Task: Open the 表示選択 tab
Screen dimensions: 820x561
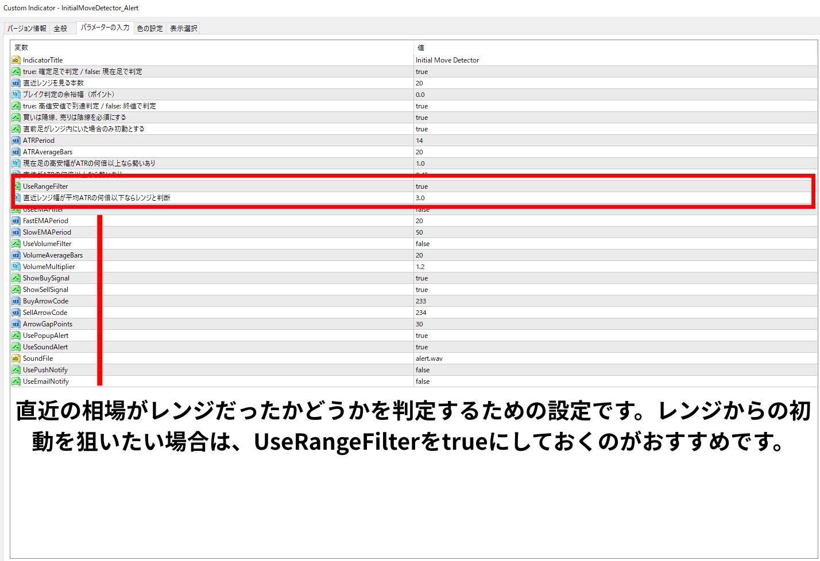Action: coord(183,28)
